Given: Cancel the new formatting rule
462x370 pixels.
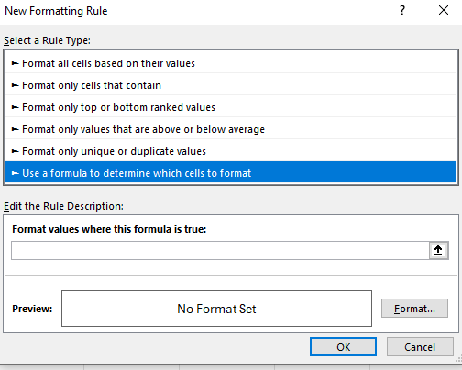Looking at the screenshot, I should (x=420, y=347).
